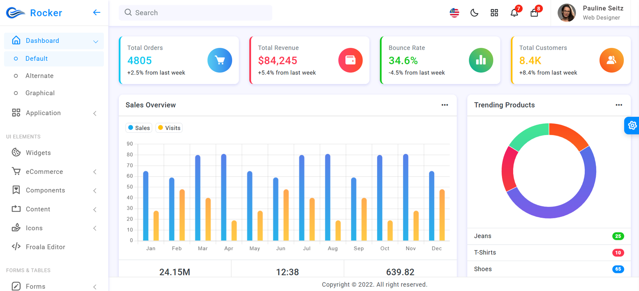This screenshot has height=291, width=639.
Task: Select Alternate dashboard menu item
Action: 39,76
